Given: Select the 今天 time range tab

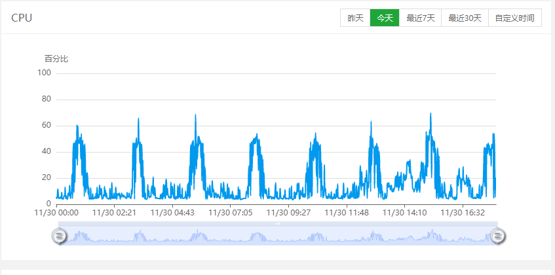Looking at the screenshot, I should tap(385, 18).
